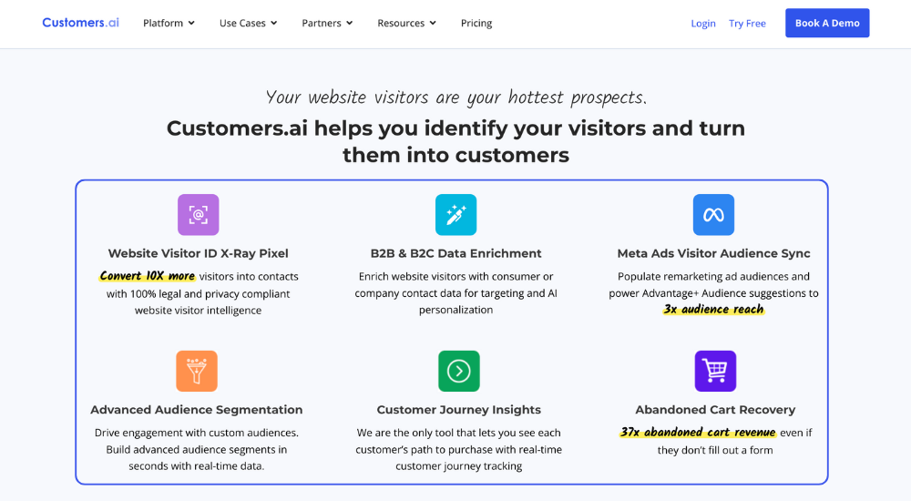Image resolution: width=911 pixels, height=501 pixels.
Task: Click the purple Website Visitor ID X-Ray Pixel icon
Action: coord(198,214)
